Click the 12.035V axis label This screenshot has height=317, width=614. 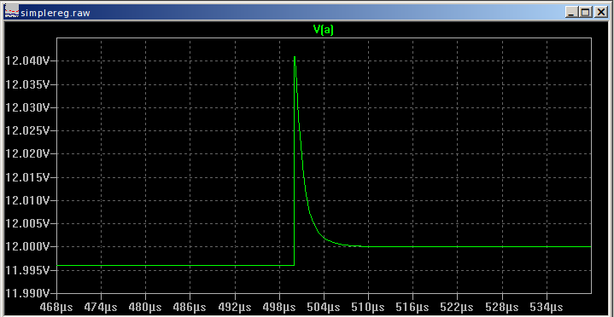[26, 84]
